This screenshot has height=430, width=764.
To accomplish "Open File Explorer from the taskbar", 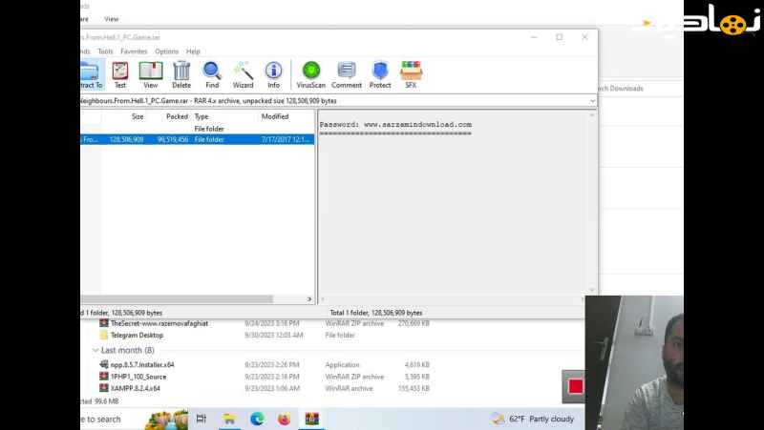I will (x=229, y=419).
